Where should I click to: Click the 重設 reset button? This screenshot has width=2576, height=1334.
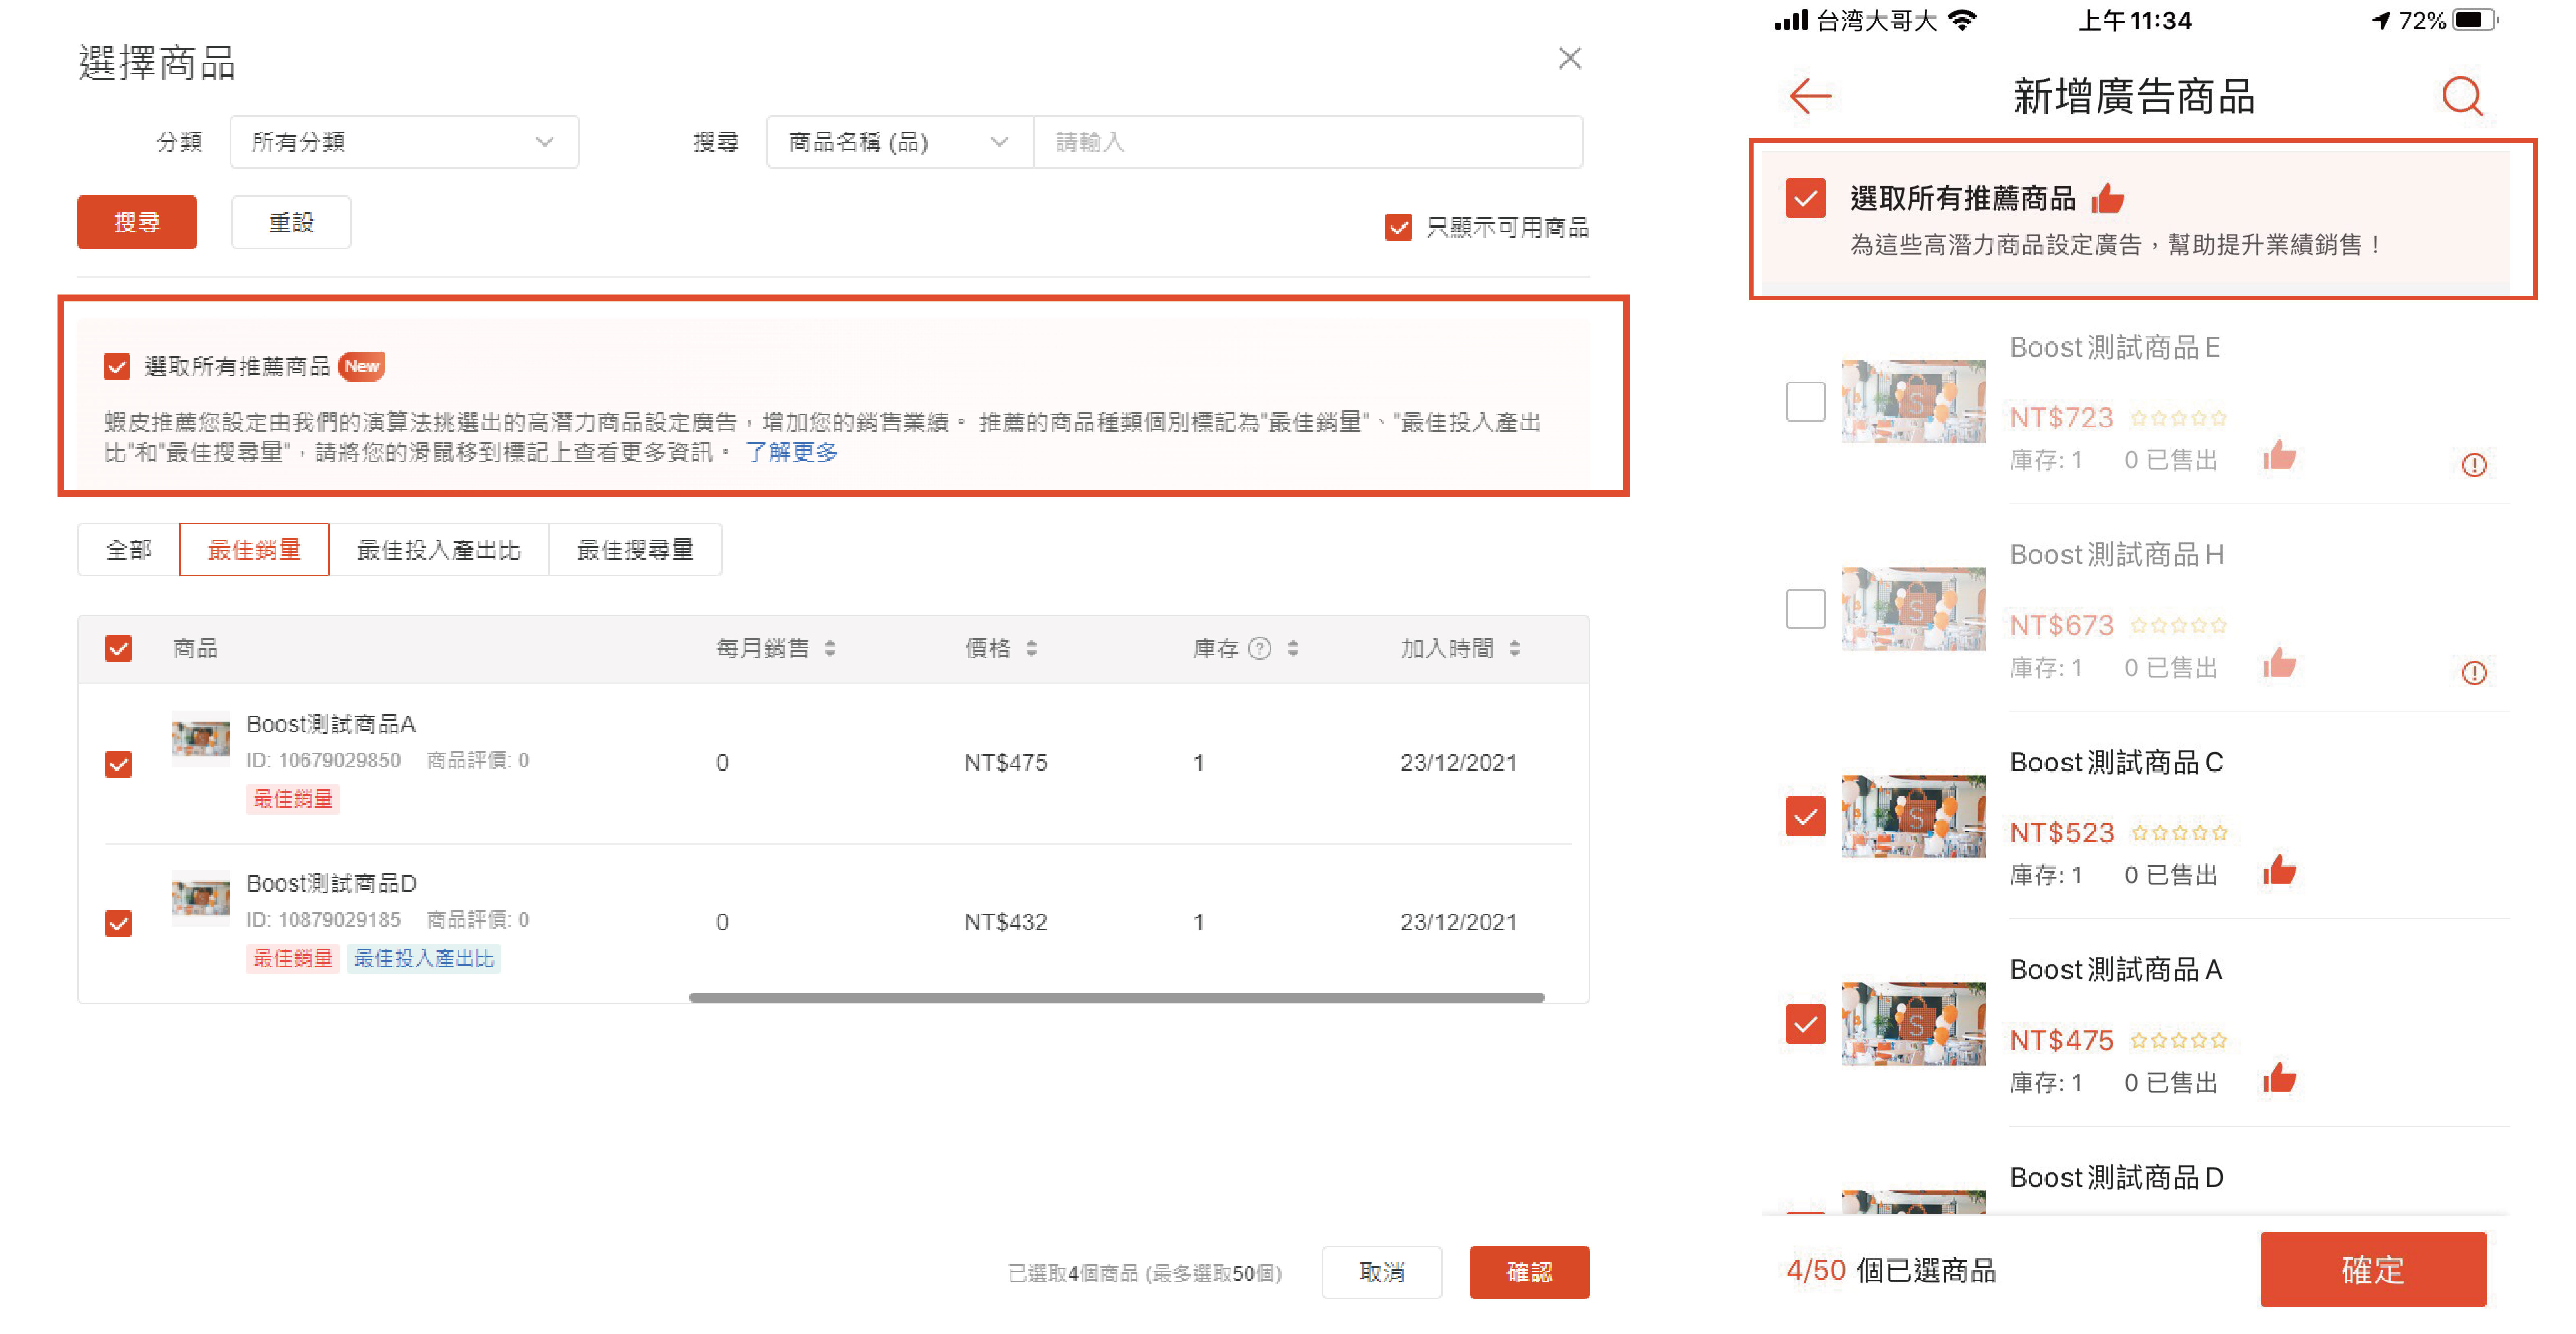291,222
